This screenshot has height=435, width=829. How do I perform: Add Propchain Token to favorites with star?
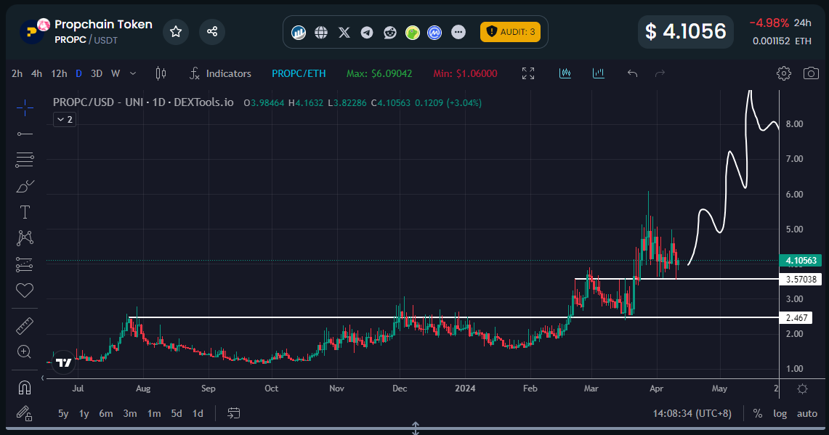(x=176, y=32)
